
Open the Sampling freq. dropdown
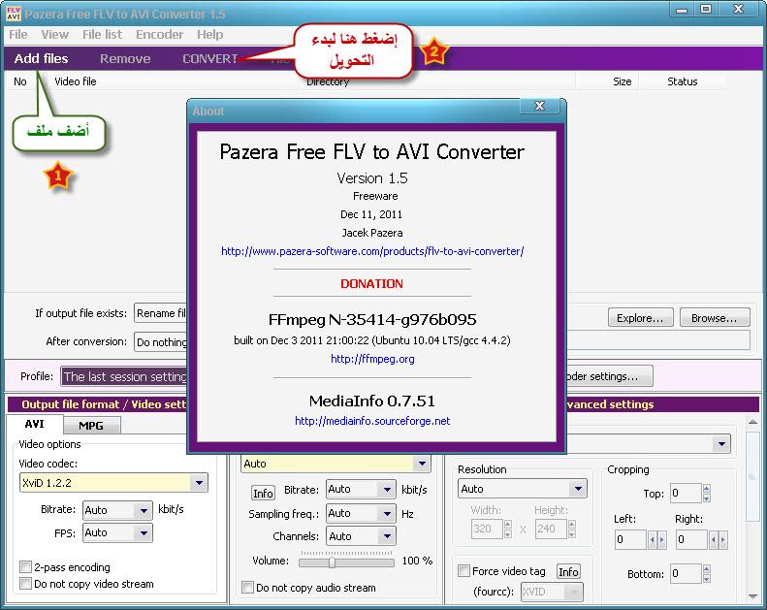[361, 513]
